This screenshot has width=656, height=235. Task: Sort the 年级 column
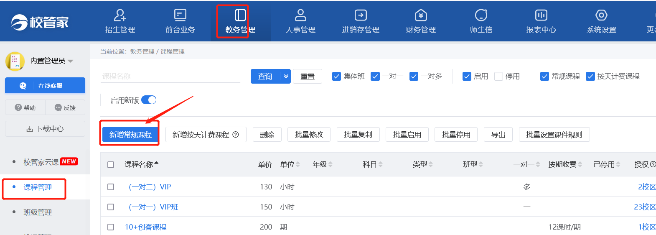pyautogui.click(x=331, y=165)
